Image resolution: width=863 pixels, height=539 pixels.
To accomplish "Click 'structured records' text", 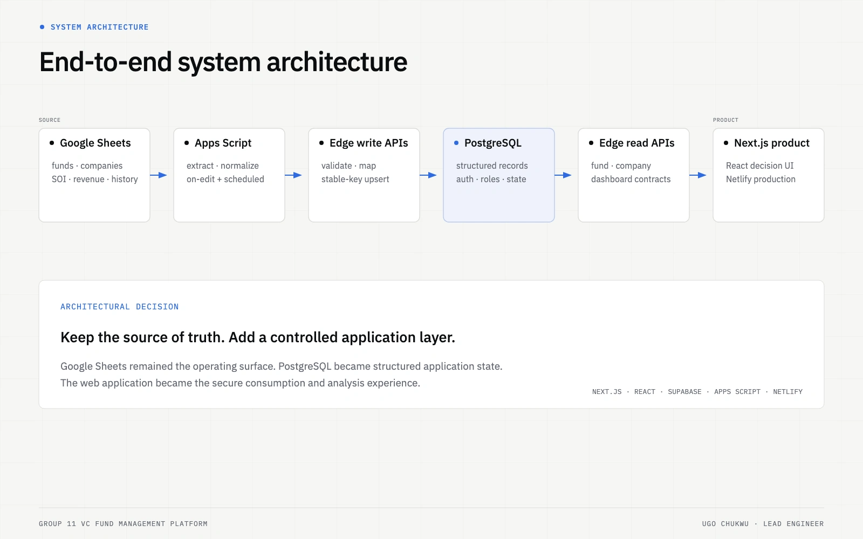I will (492, 165).
